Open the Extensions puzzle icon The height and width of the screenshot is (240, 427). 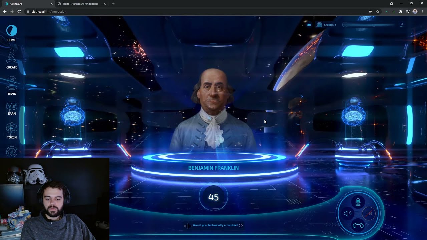coord(401,12)
